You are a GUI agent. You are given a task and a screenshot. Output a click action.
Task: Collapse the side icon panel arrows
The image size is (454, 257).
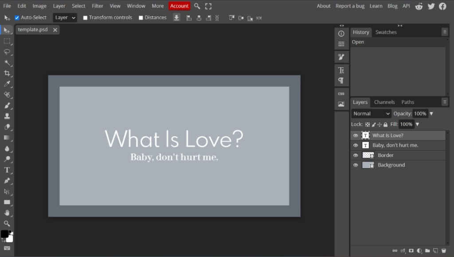pyautogui.click(x=342, y=26)
